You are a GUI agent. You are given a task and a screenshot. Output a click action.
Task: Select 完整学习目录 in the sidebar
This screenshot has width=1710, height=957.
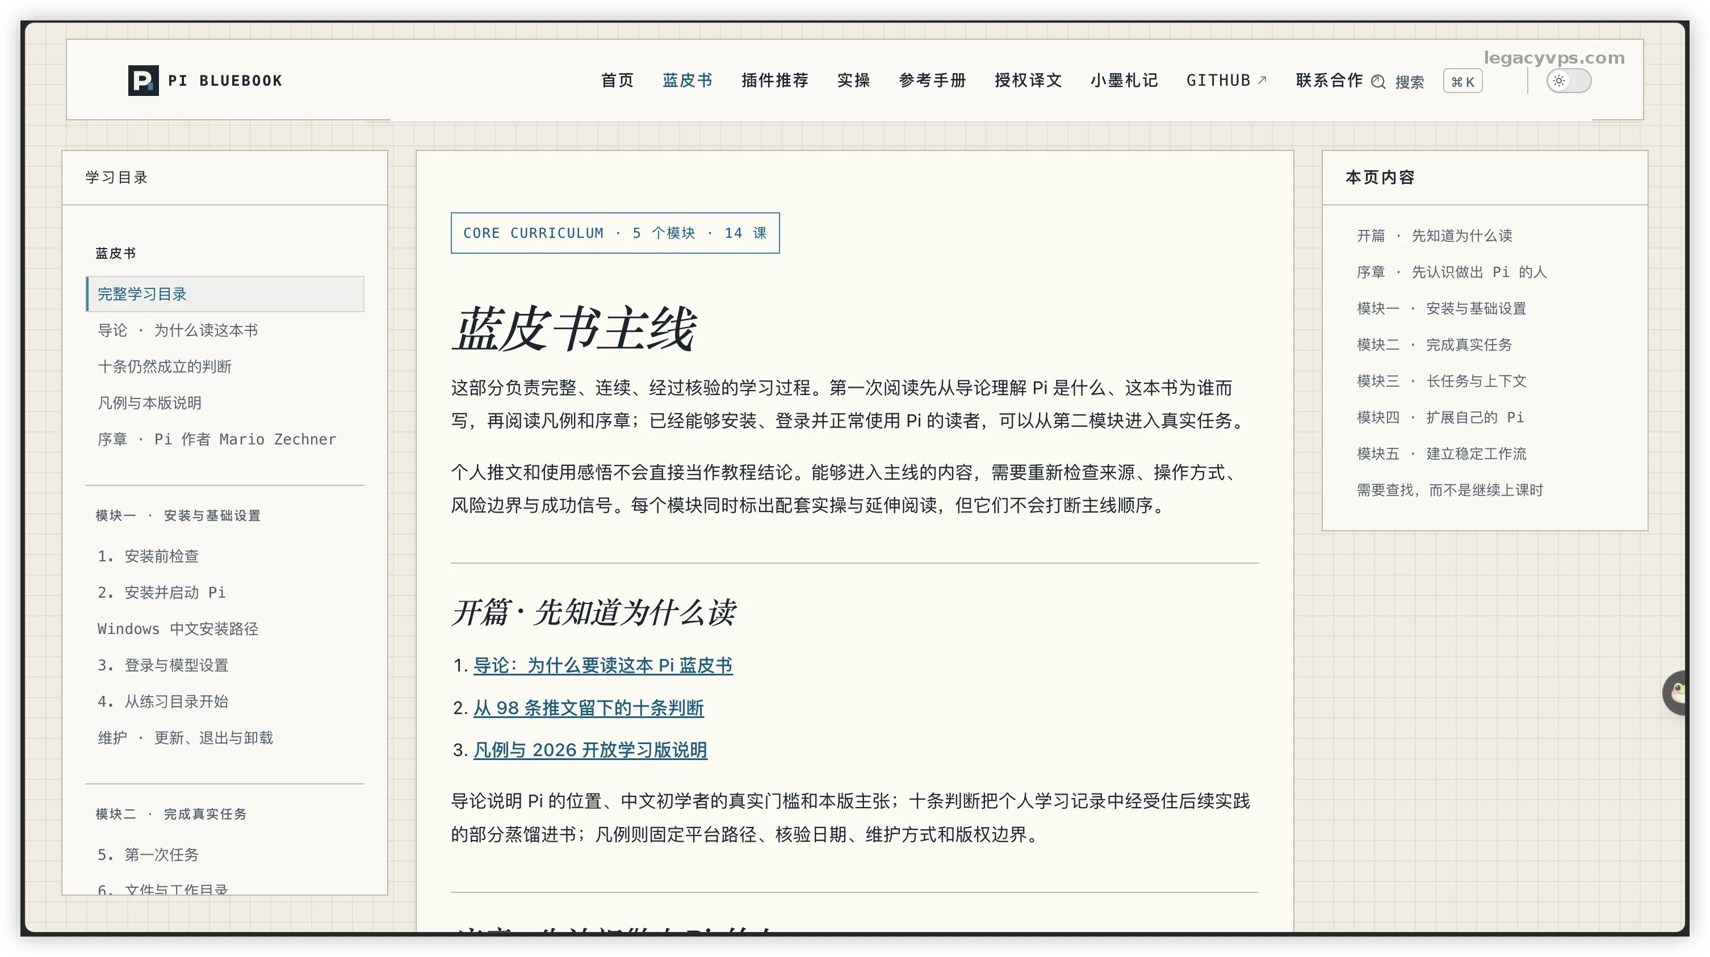pos(225,294)
